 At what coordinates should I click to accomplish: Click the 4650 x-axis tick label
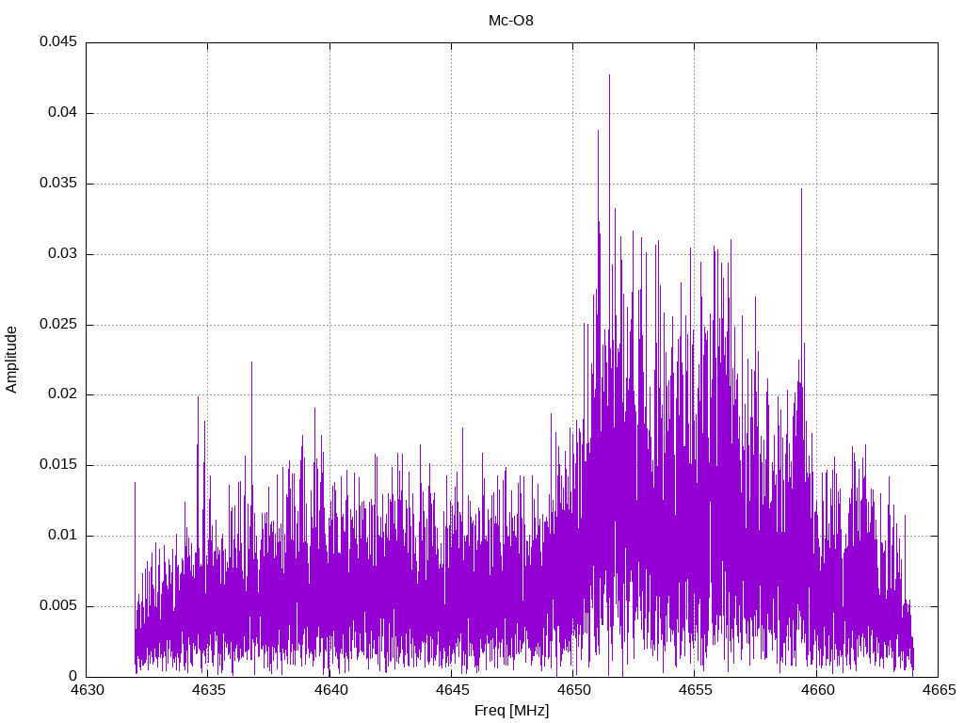pos(573,690)
